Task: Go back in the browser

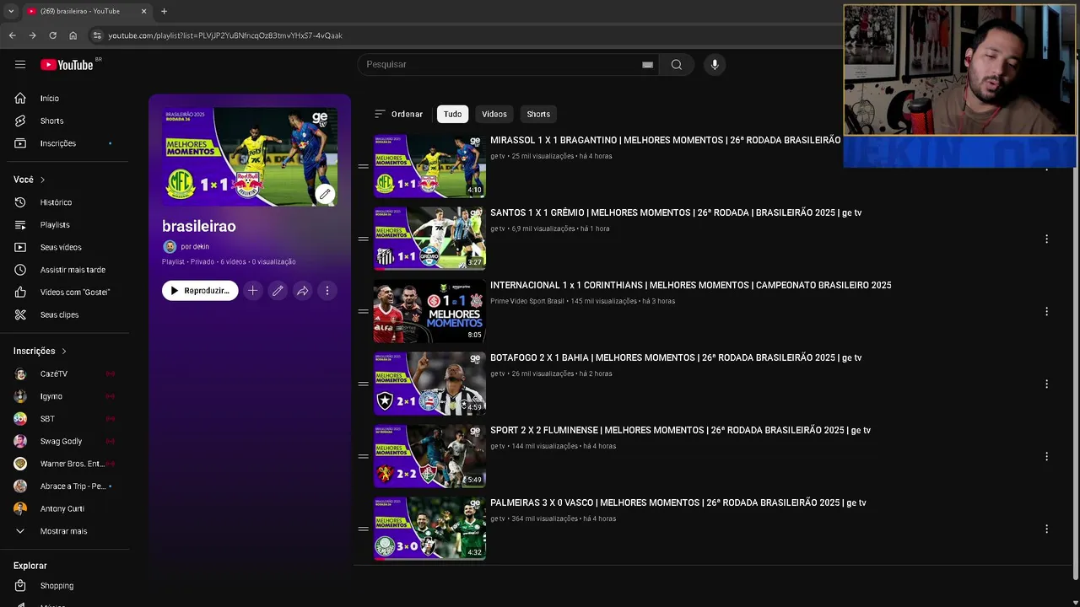Action: point(12,35)
